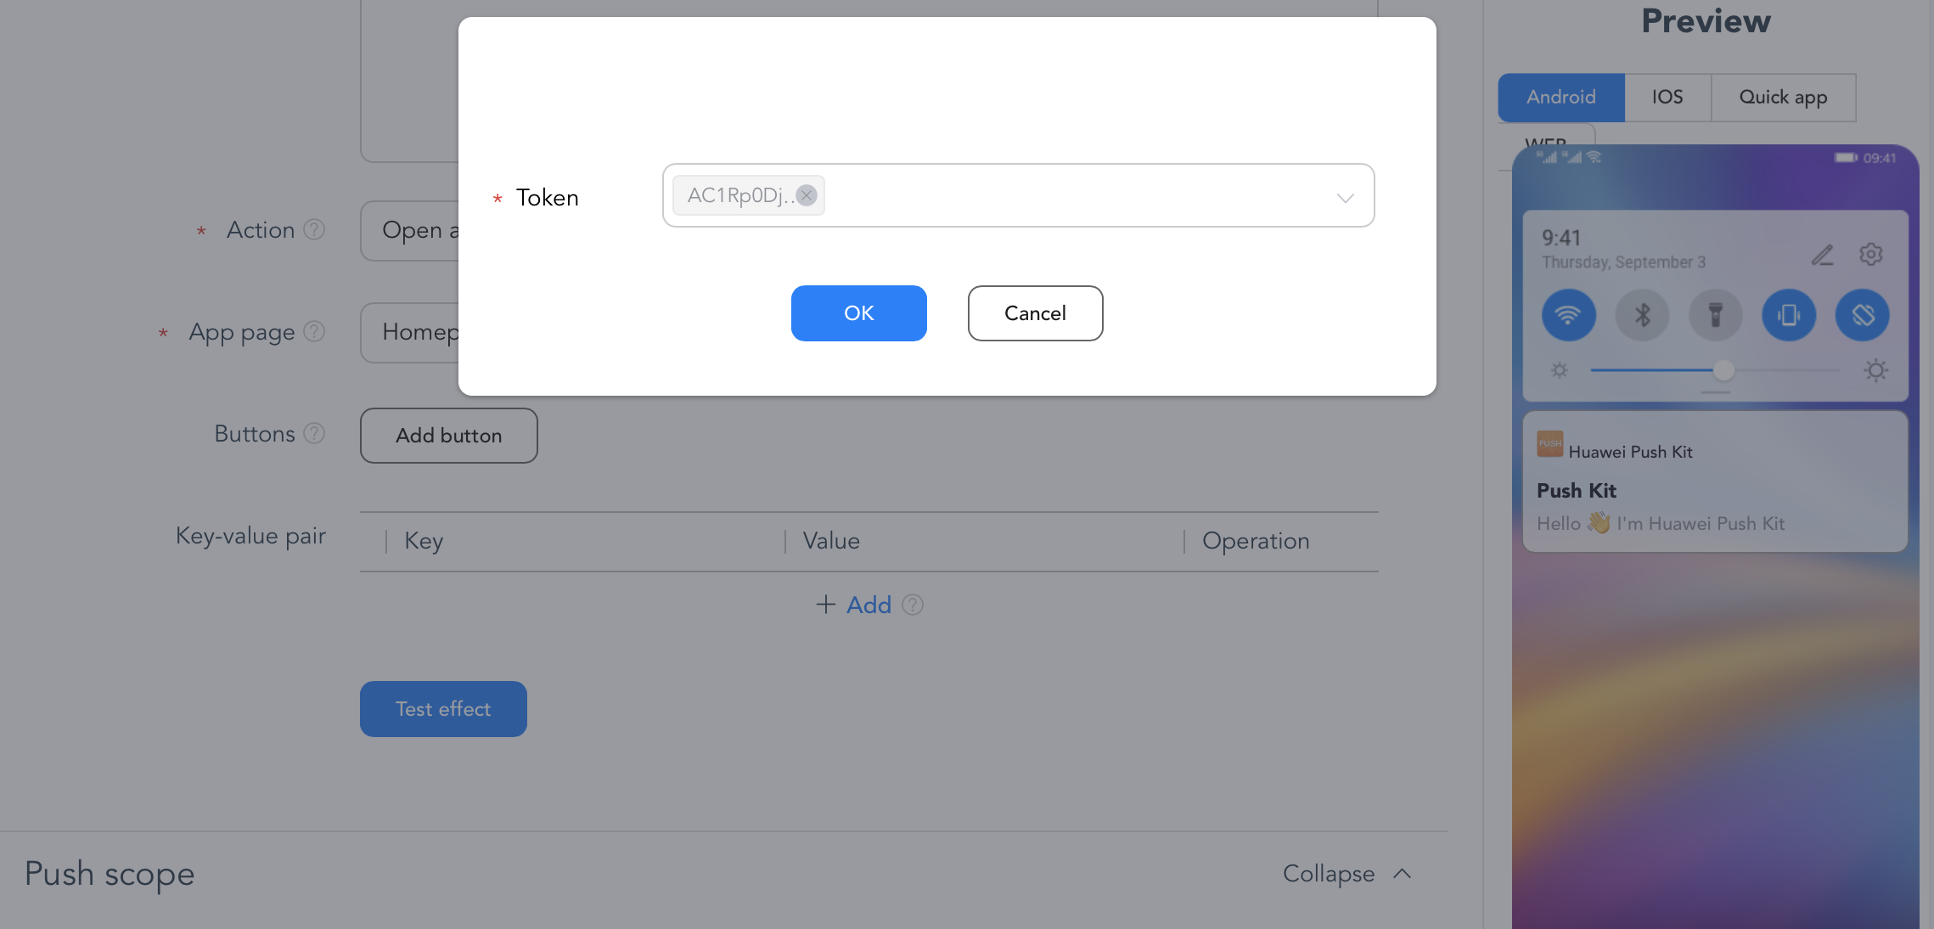
Task: Remove the AC1Rp0Dj token tag
Action: [x=807, y=195]
